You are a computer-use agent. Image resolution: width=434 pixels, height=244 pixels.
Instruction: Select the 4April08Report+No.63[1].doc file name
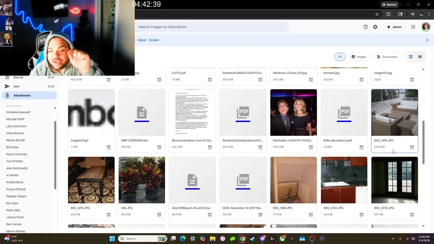(191, 208)
